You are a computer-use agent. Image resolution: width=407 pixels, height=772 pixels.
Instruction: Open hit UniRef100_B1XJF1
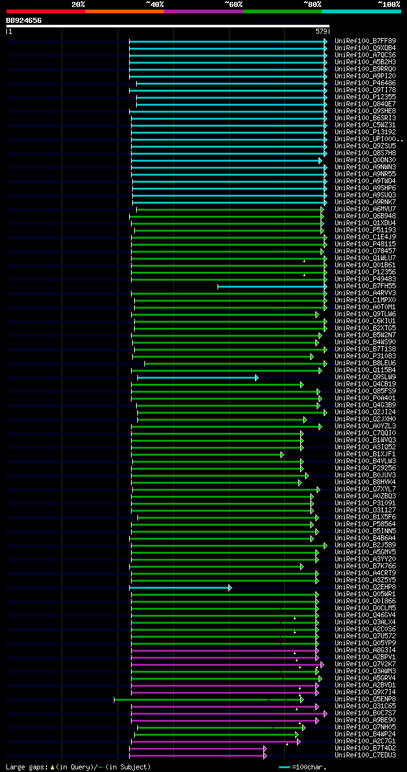pyautogui.click(x=365, y=454)
